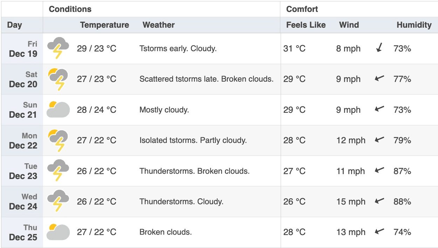Click the Temperature column header

pos(104,25)
